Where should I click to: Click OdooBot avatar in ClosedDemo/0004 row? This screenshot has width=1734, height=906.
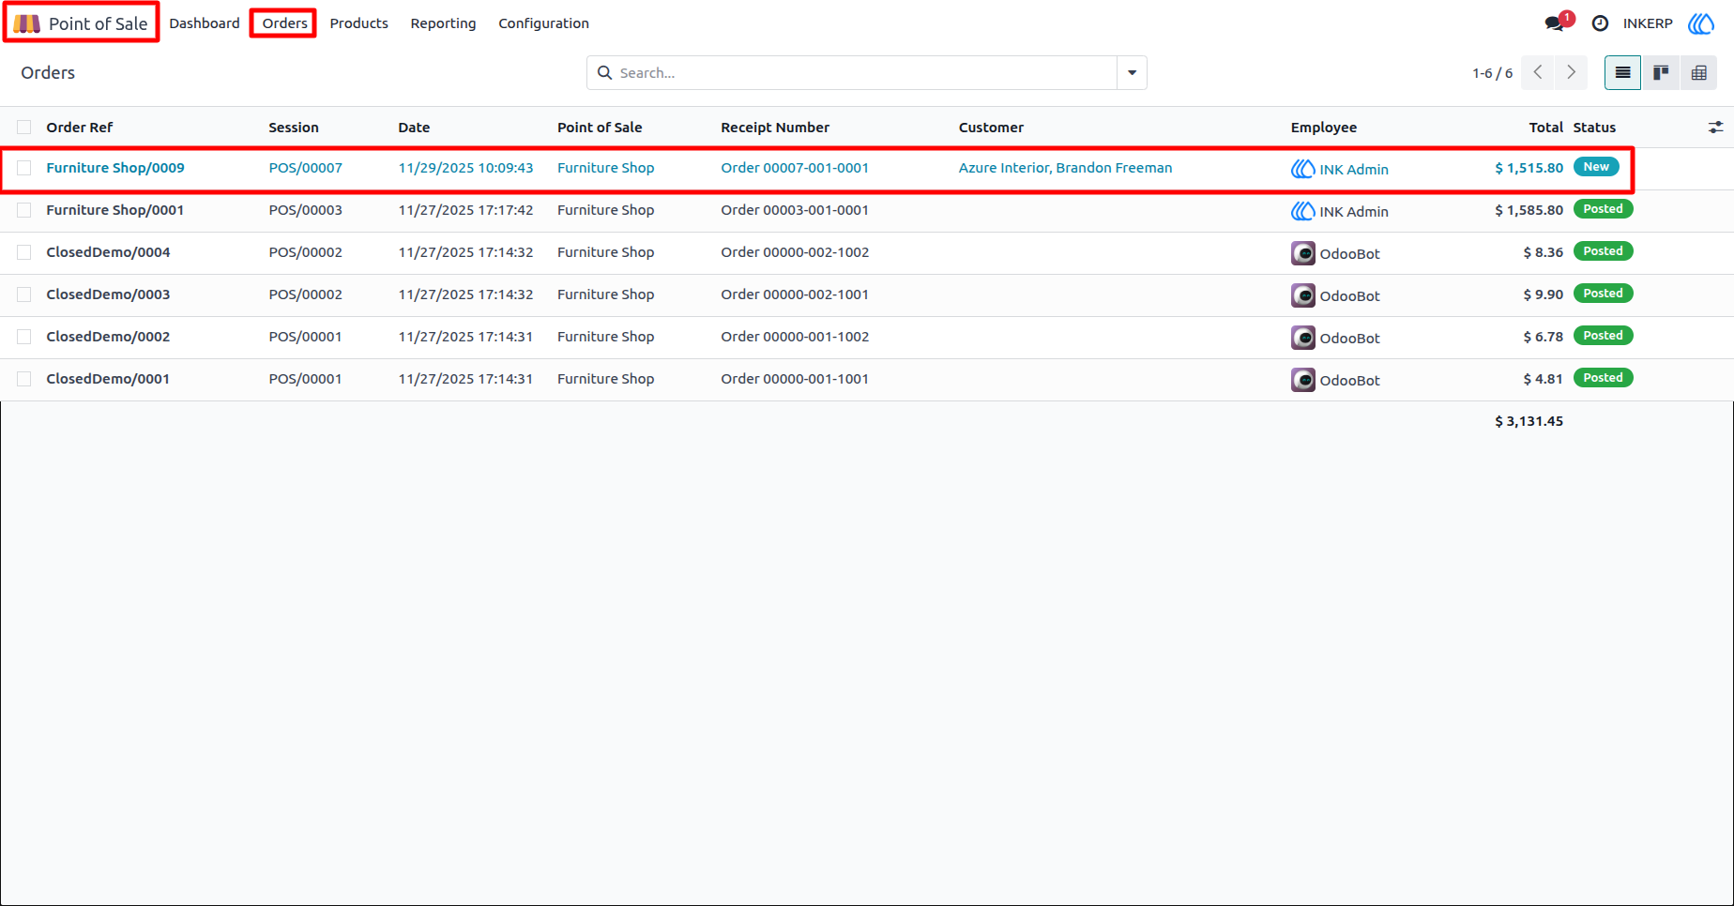point(1303,253)
